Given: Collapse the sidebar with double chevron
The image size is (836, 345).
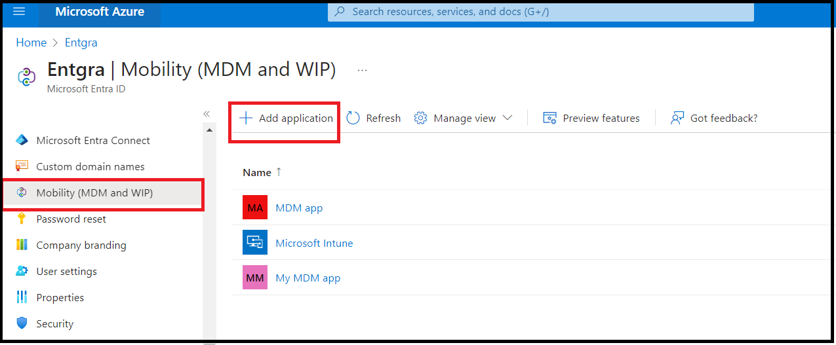Looking at the screenshot, I should click(207, 114).
